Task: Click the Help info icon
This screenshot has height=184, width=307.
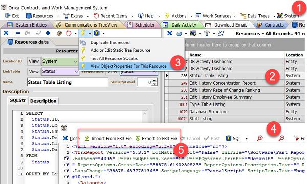Action: tap(141, 16)
